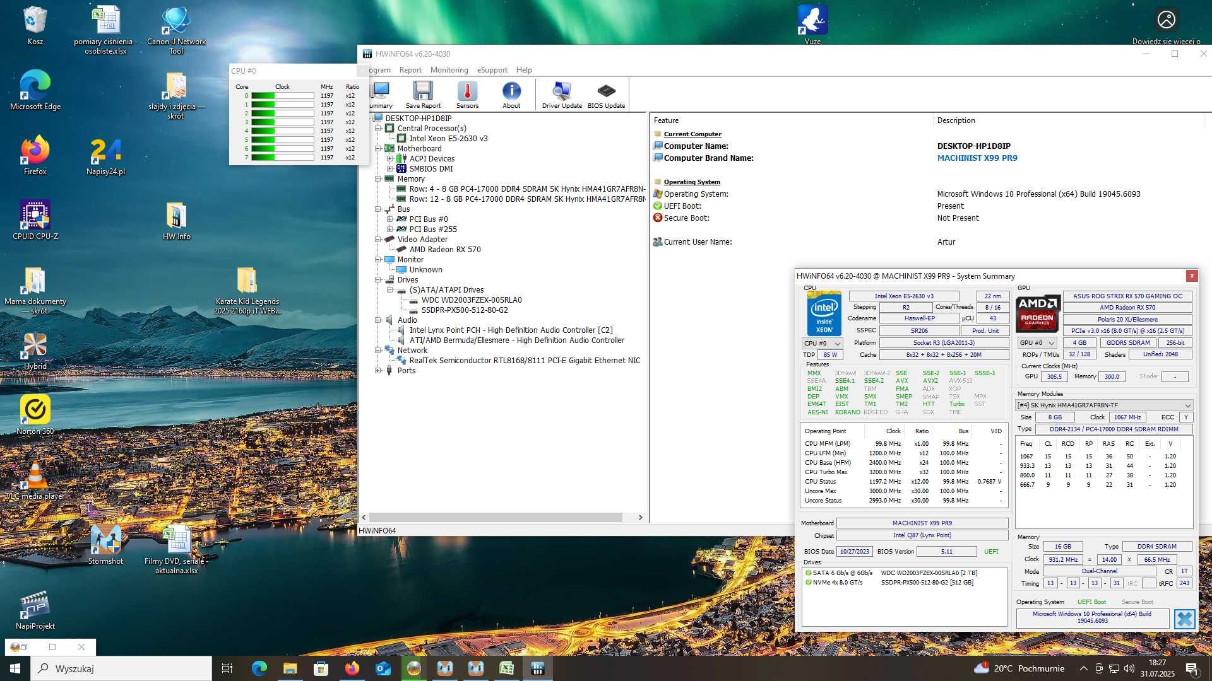Click the Windows Start button
Viewport: 1212px width, 681px height.
point(15,668)
